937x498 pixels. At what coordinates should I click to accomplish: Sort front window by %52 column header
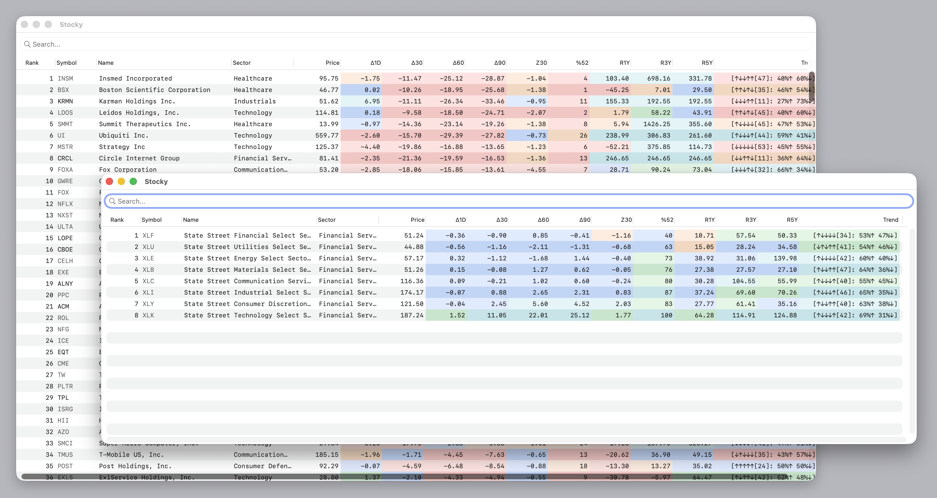(x=667, y=219)
